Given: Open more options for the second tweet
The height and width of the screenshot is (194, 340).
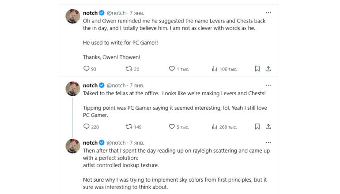Looking at the screenshot, I should point(268,85).
